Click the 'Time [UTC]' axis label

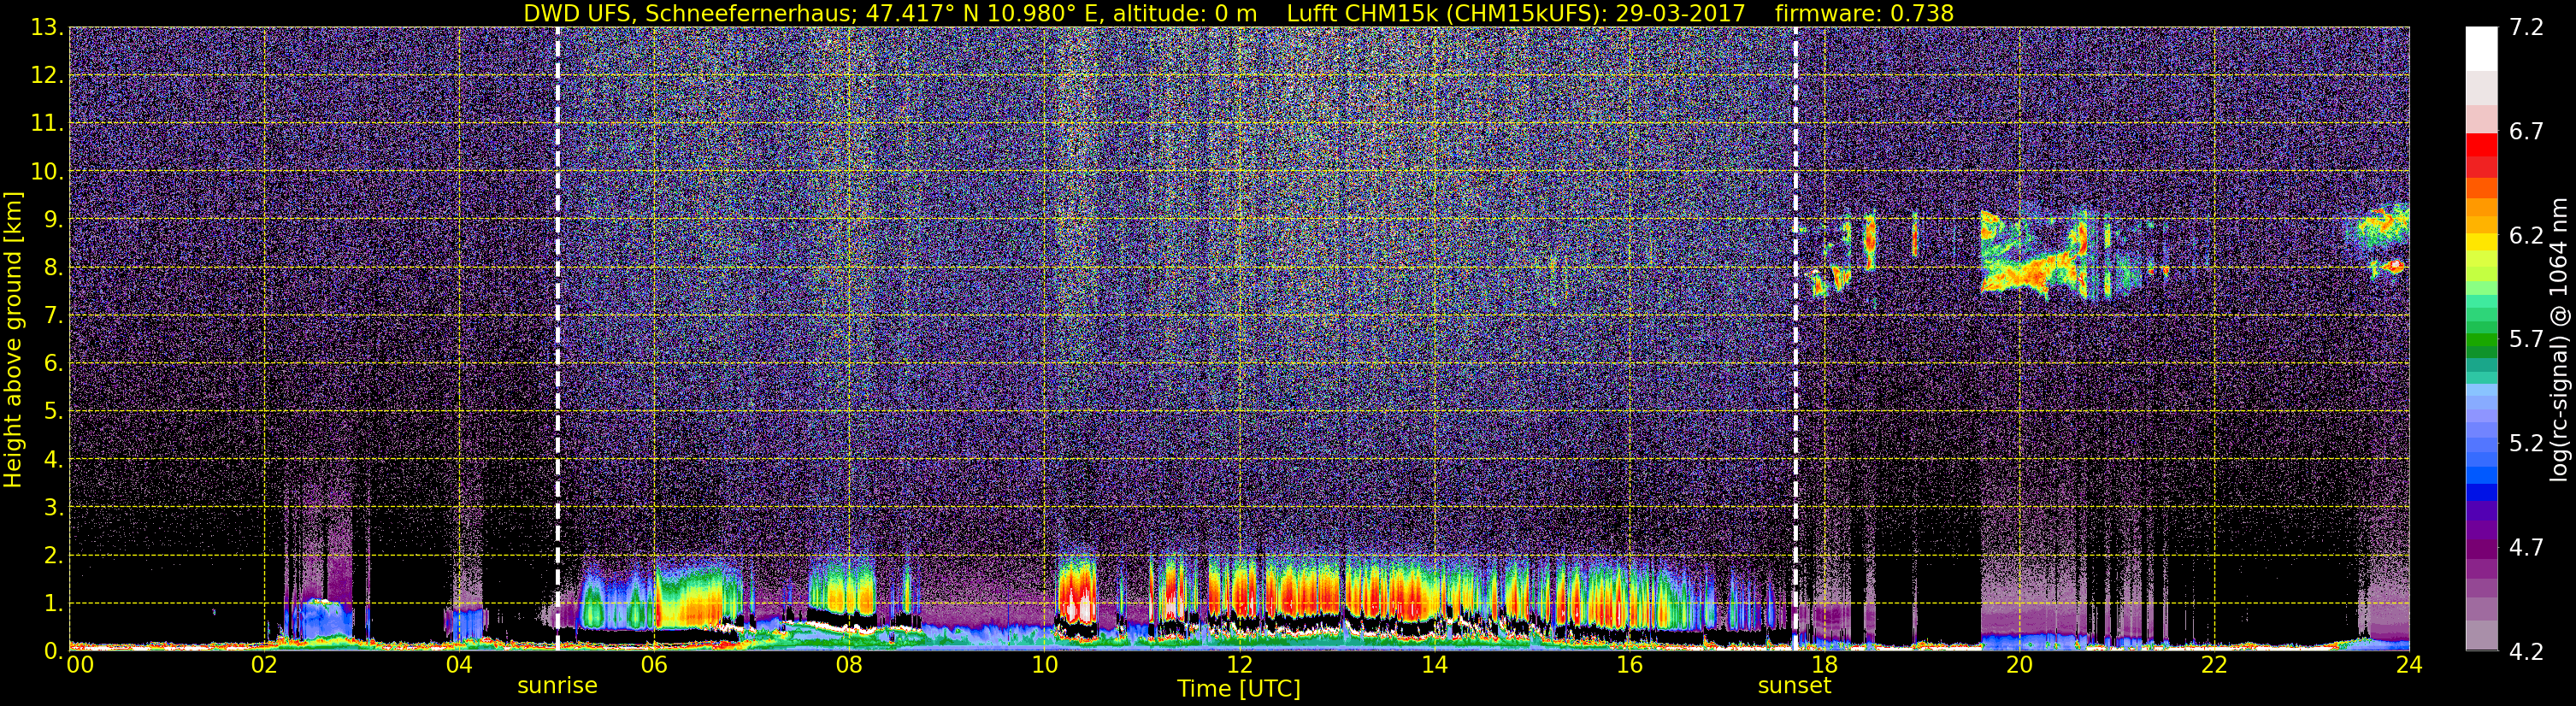tap(1238, 689)
